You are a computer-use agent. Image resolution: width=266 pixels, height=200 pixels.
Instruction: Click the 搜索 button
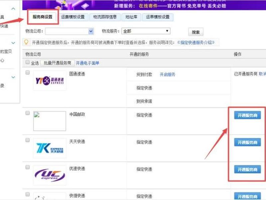(196, 32)
